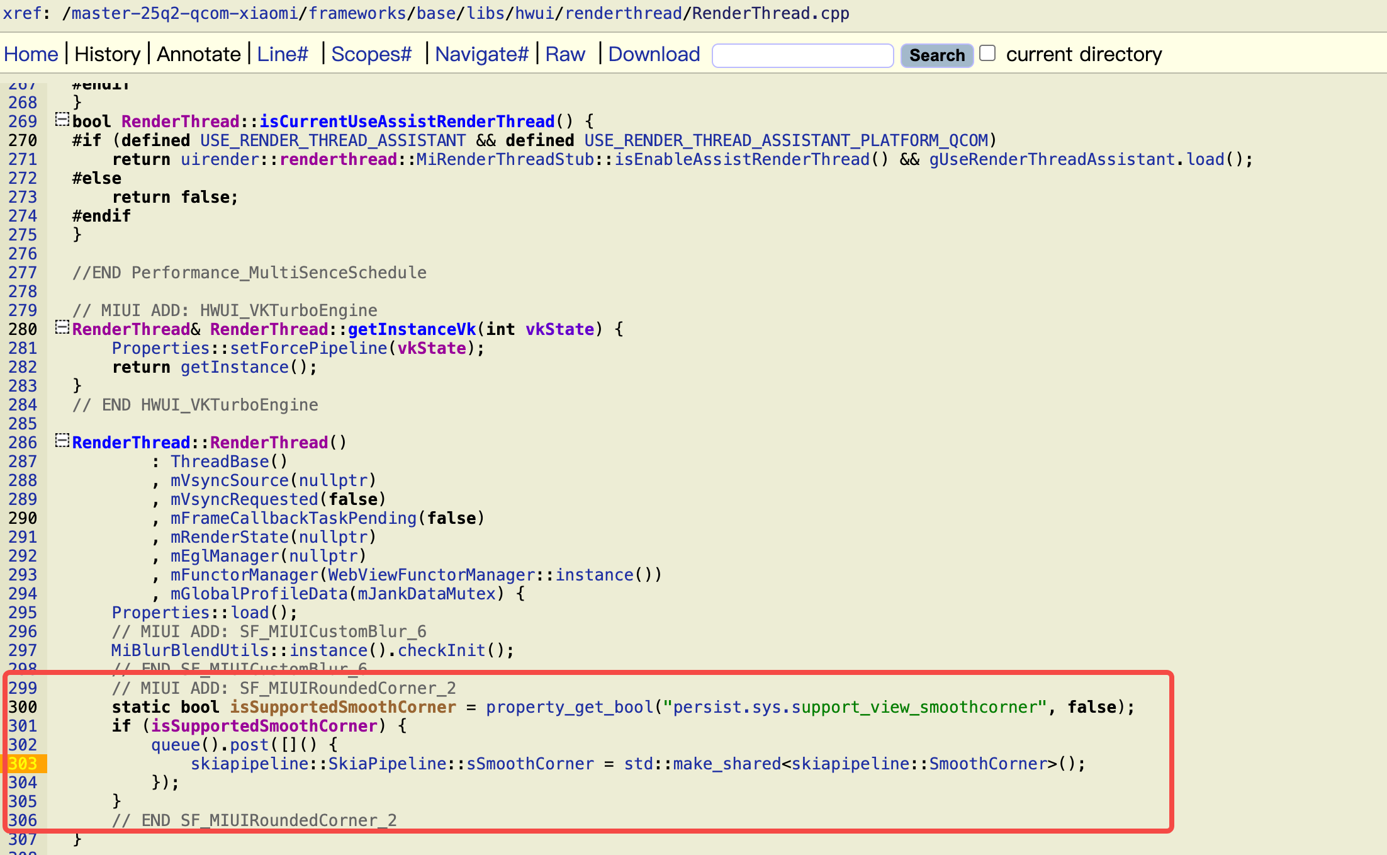This screenshot has width=1387, height=855.
Task: Jump to highlighted line number 303
Action: pos(23,764)
